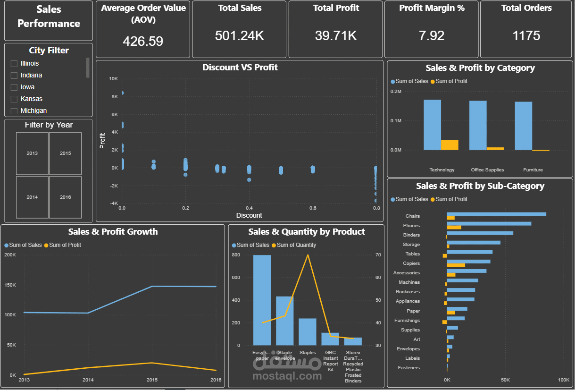Select the Total Sales KPI card
The width and height of the screenshot is (575, 390).
239,29
